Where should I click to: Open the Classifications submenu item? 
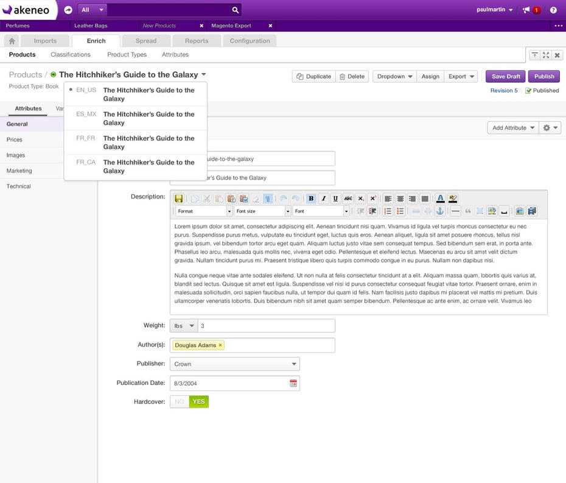coord(71,55)
